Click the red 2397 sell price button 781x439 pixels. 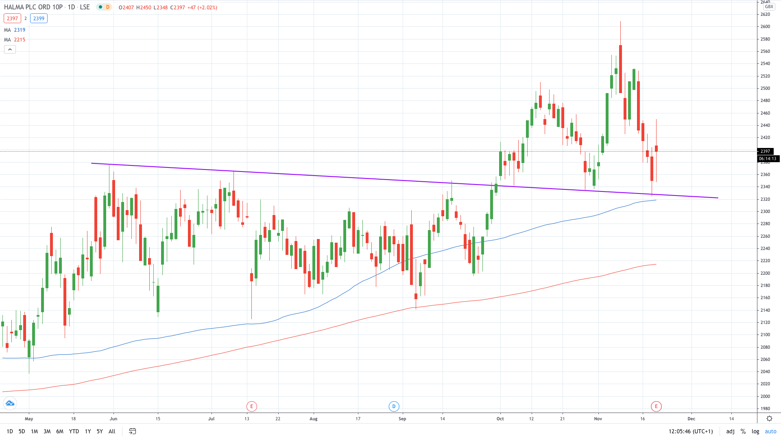click(12, 18)
